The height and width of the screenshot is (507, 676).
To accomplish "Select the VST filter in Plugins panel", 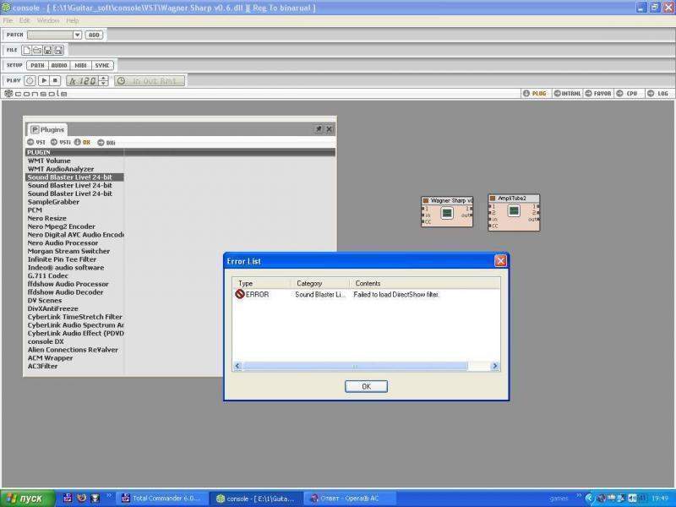I will (36, 142).
